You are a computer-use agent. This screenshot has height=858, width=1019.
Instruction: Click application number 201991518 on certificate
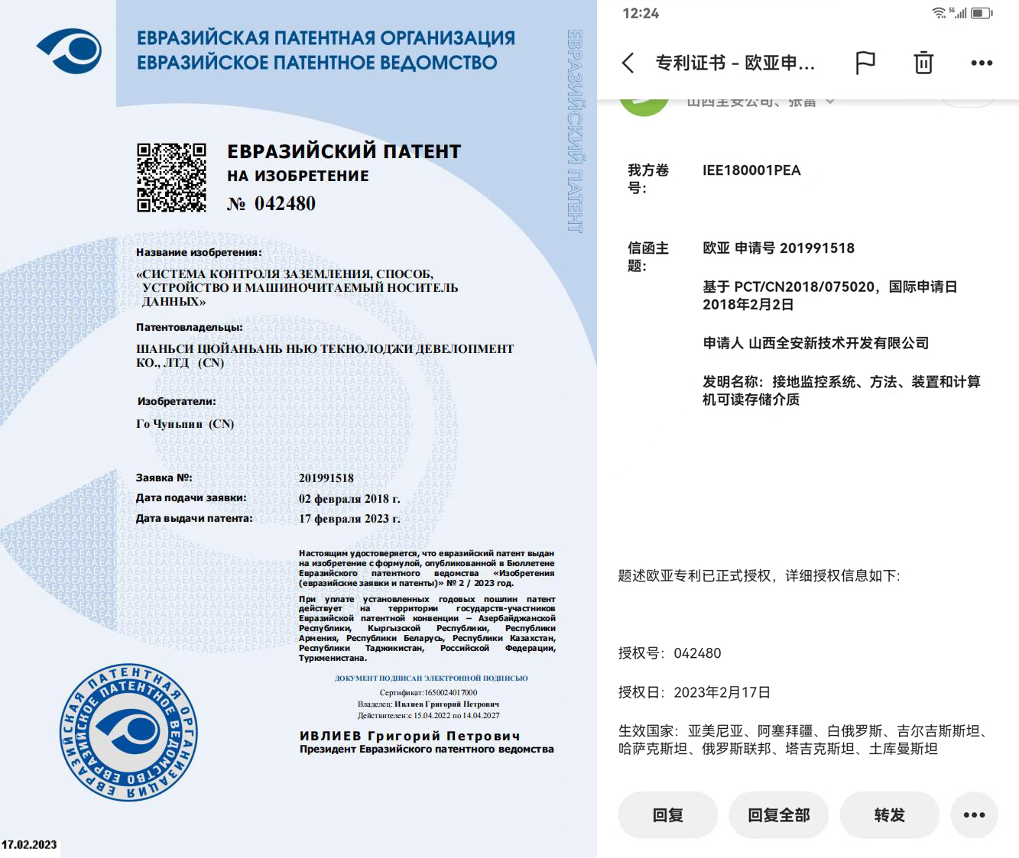326,478
